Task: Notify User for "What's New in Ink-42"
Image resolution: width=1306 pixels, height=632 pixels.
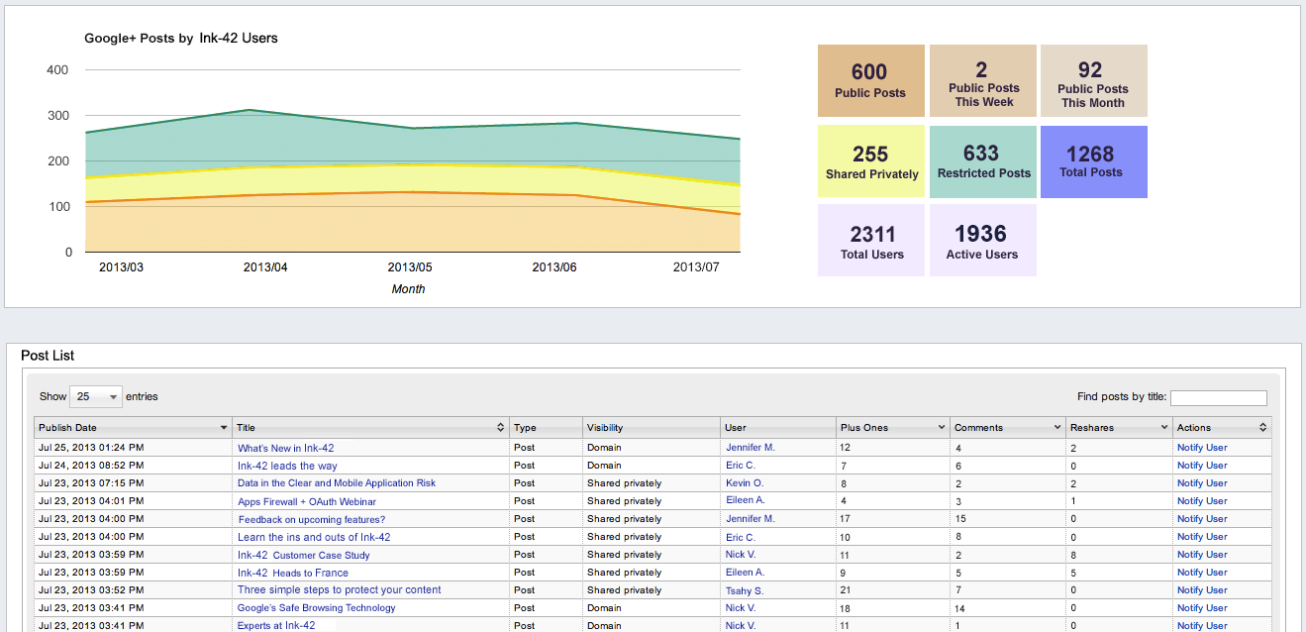Action: [1202, 448]
